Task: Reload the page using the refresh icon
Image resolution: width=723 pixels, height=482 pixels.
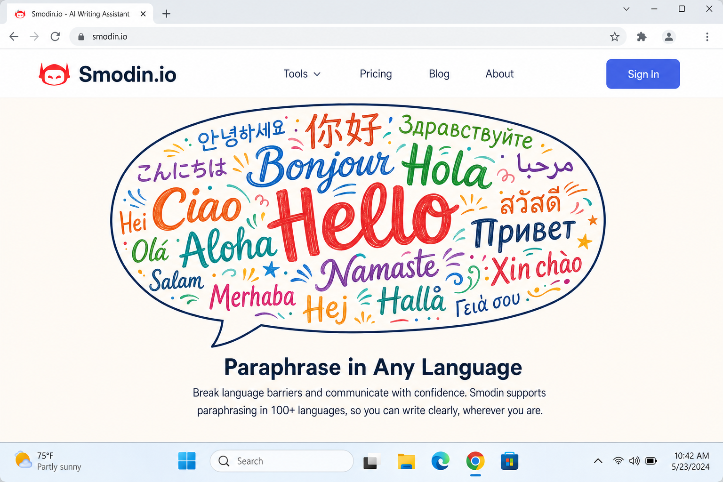Action: click(x=55, y=36)
